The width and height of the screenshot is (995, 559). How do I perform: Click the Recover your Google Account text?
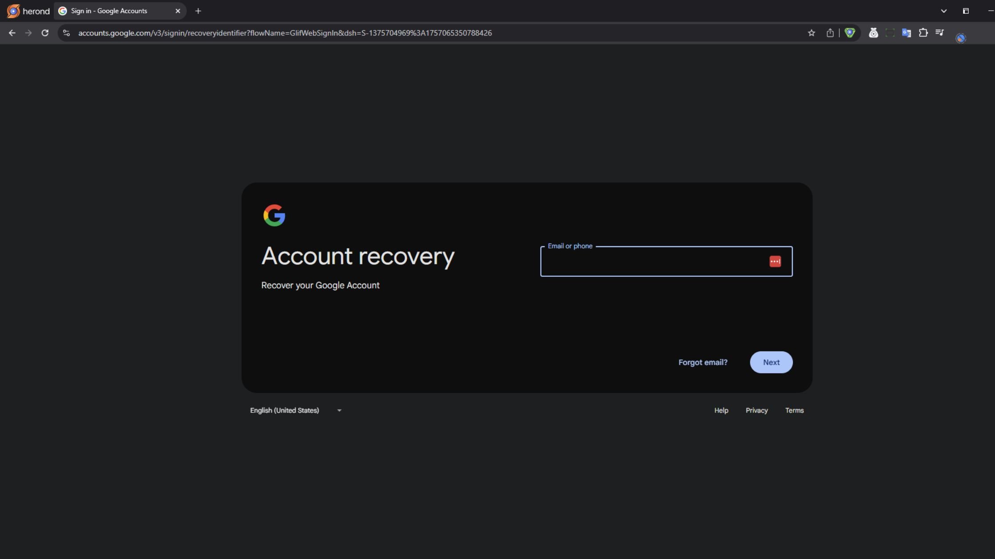320,285
